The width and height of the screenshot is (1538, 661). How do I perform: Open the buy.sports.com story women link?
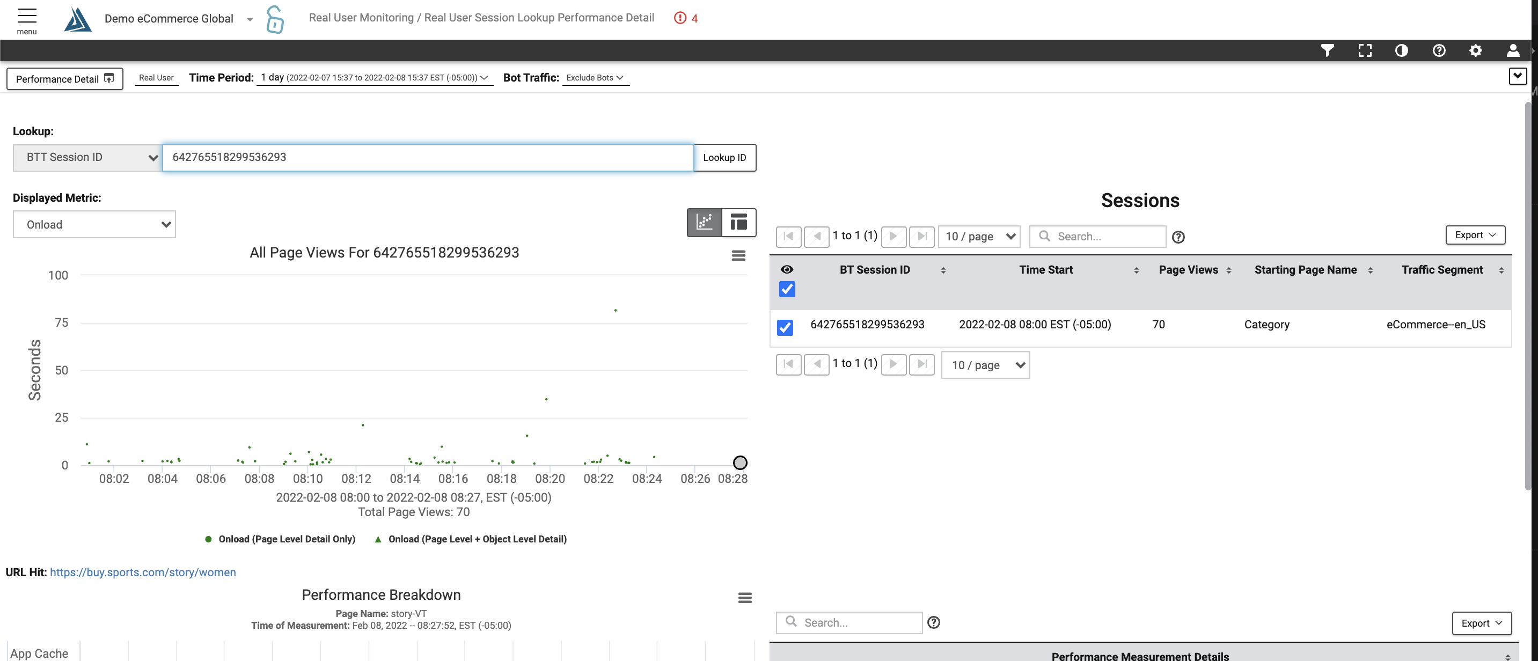pos(143,571)
